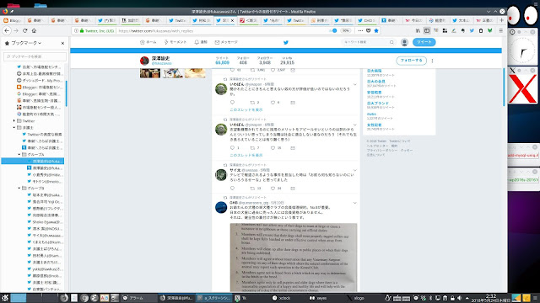Click the page vertical scrollbar thumb
The image size is (540, 303).
504,87
